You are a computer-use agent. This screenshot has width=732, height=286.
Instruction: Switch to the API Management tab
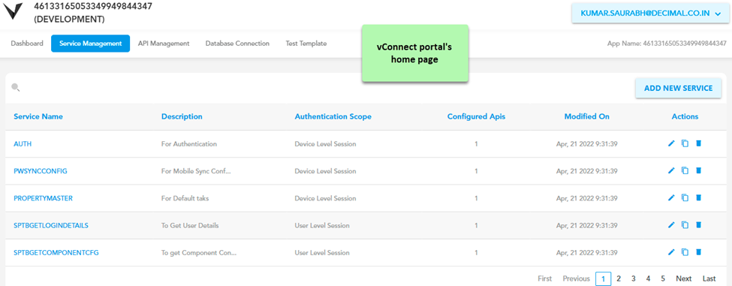pyautogui.click(x=164, y=44)
